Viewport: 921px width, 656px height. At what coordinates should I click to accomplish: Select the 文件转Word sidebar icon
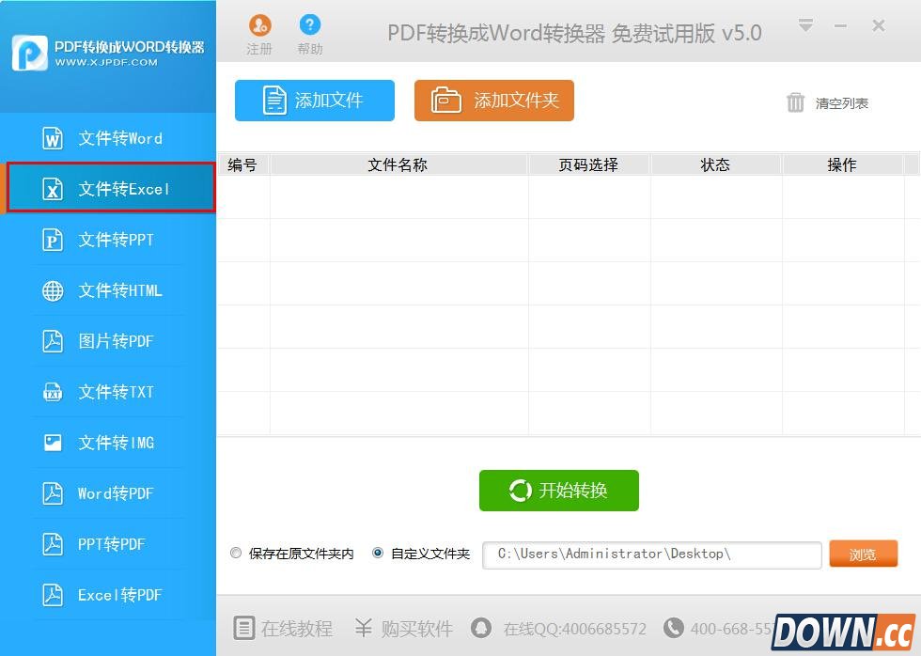click(51, 138)
